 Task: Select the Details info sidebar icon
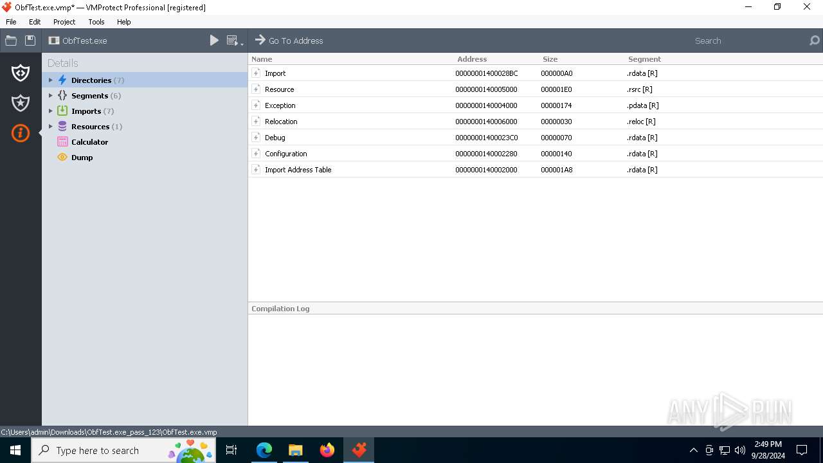21,133
